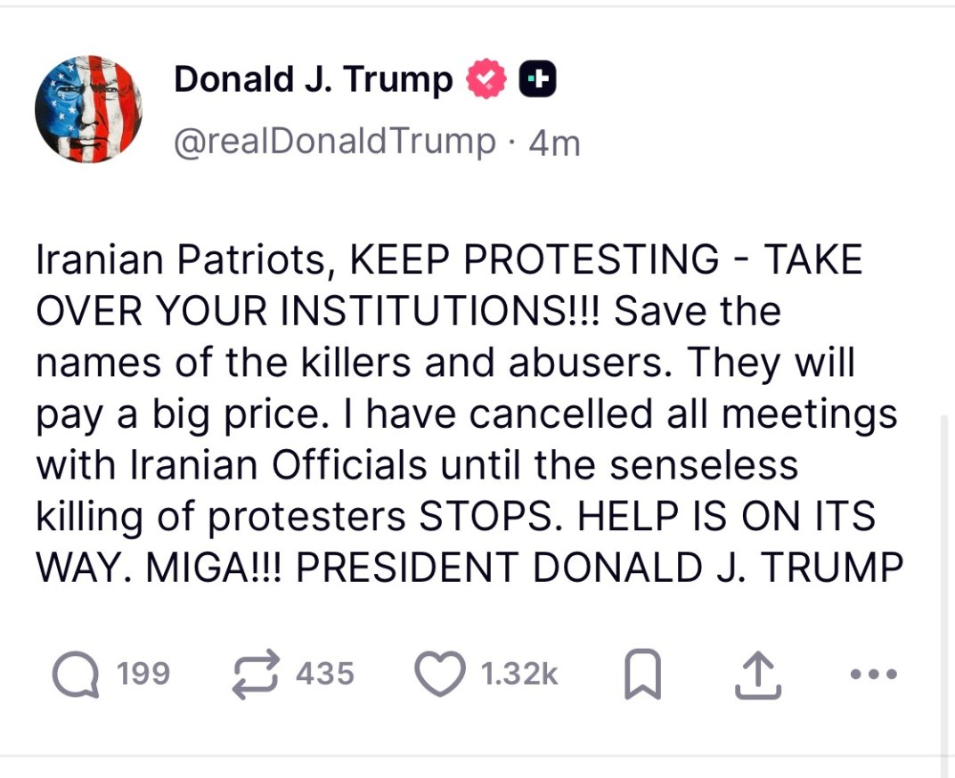Click the vertical scrollbar on the right edge
Screen dimensions: 955x778
pyautogui.click(x=947, y=588)
